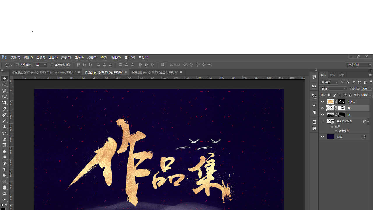Hide the 山 layer

pyautogui.click(x=322, y=115)
